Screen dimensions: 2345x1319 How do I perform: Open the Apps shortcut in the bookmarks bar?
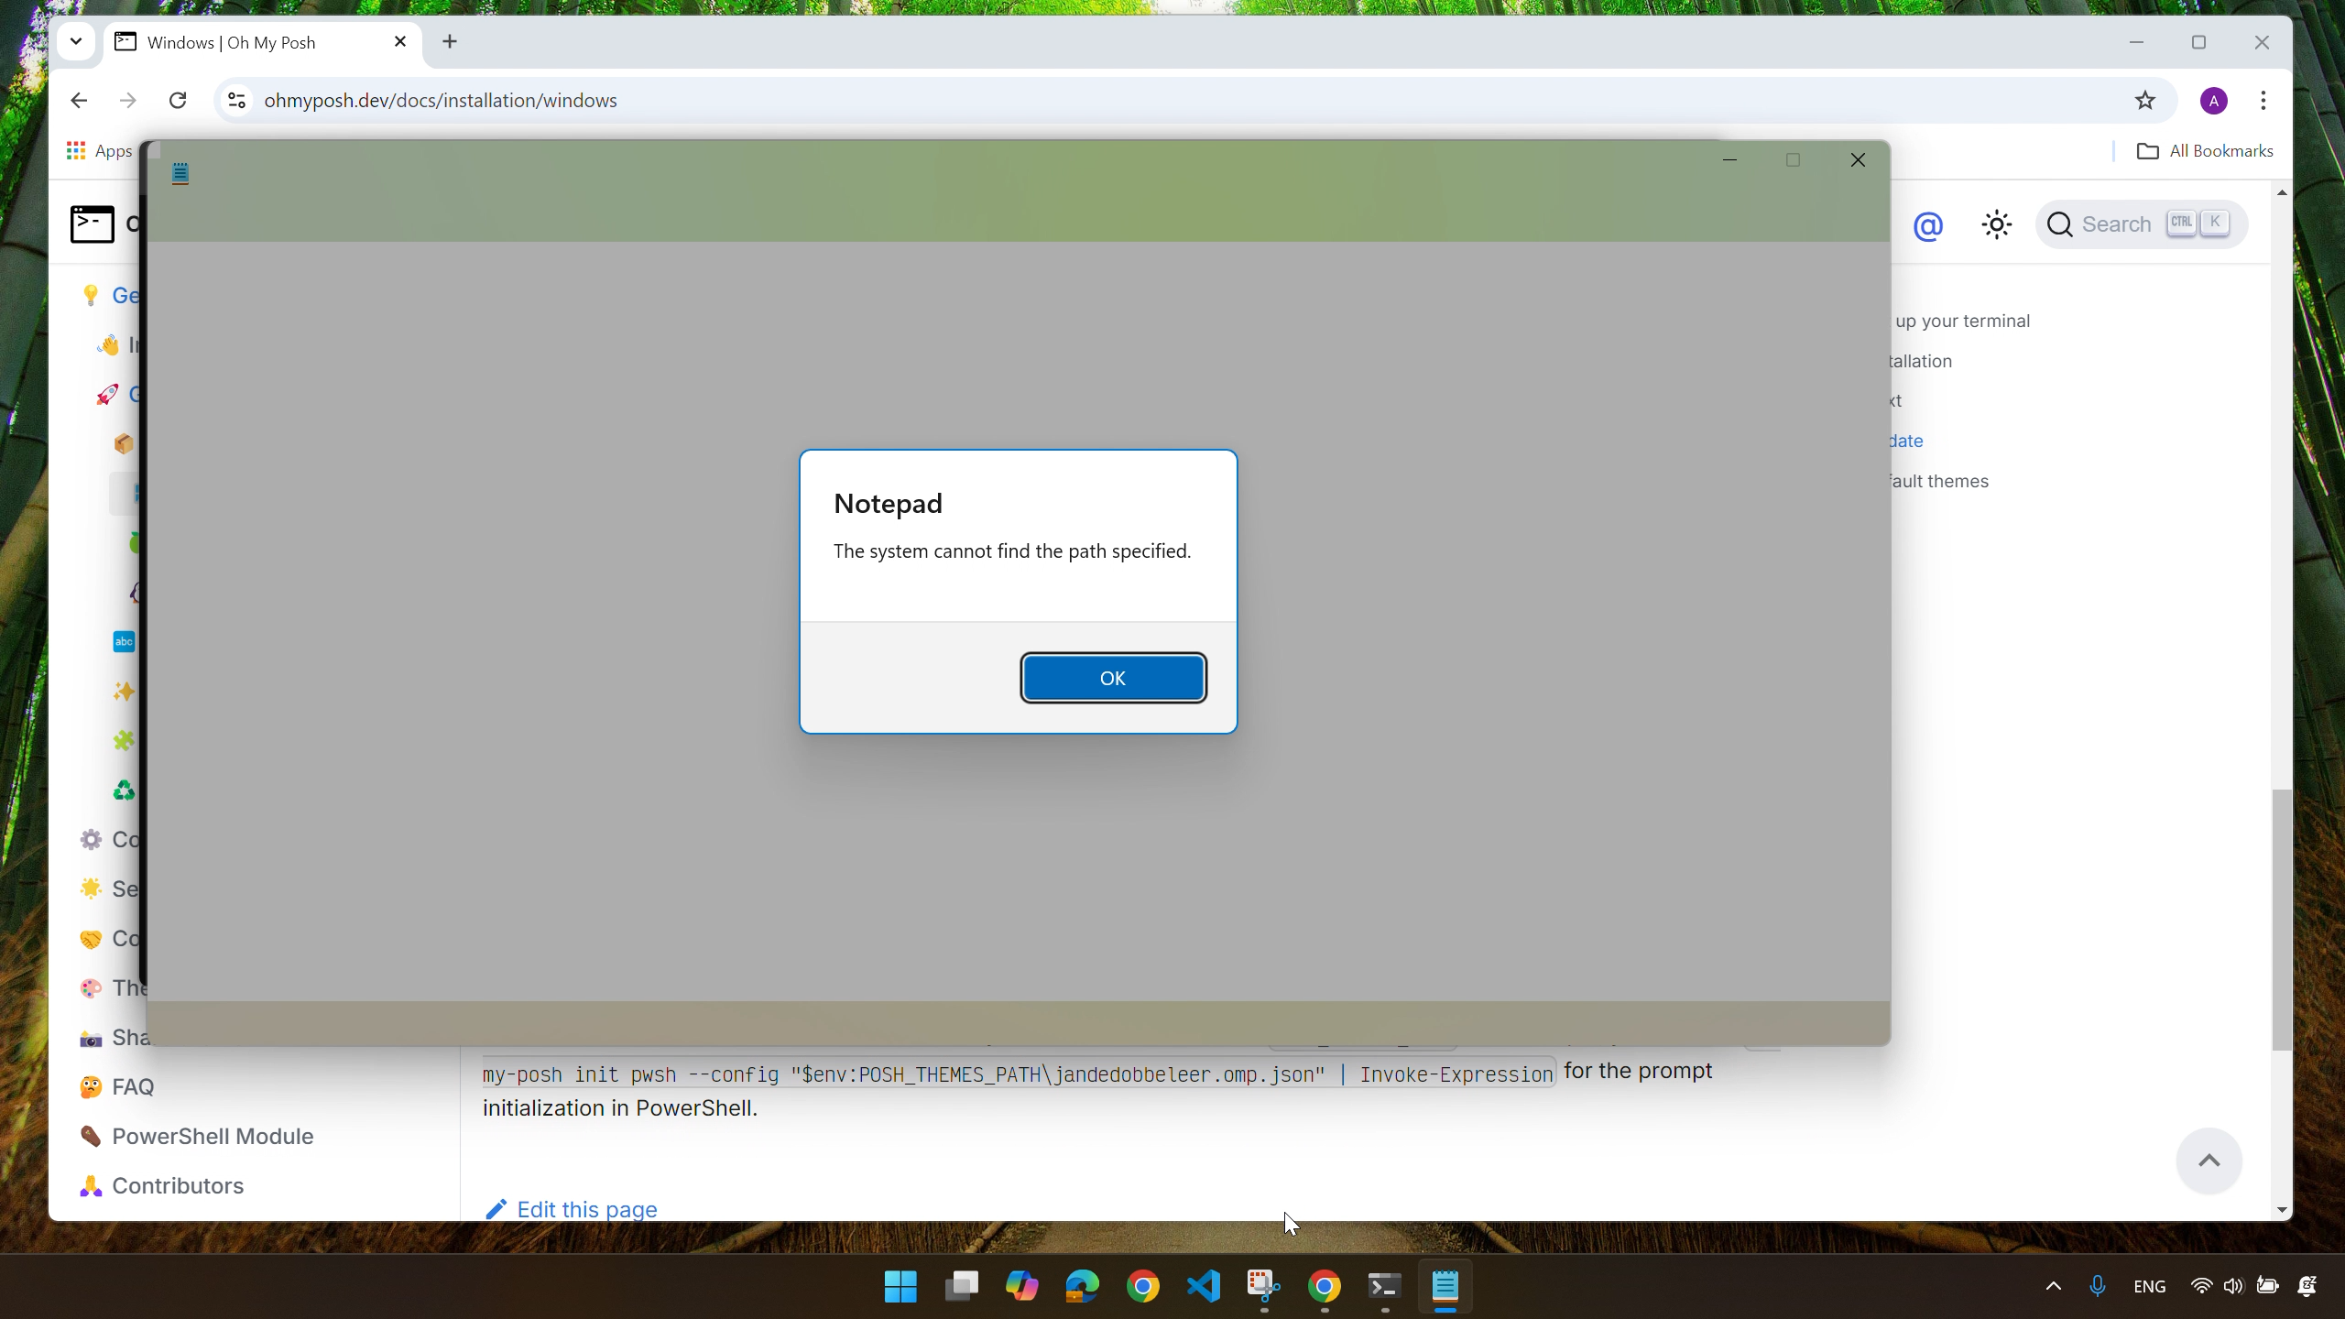100,151
